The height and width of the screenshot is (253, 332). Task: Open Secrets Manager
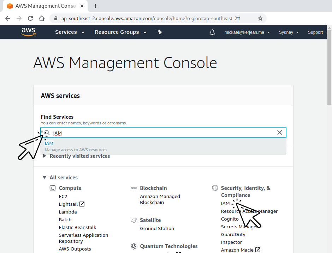pos(240,227)
